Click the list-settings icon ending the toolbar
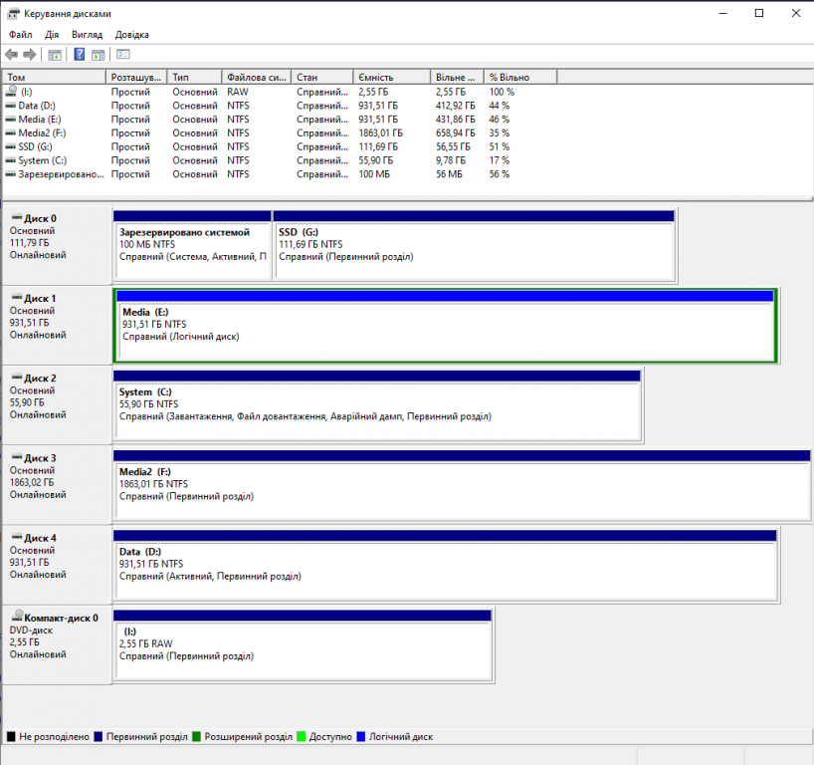This screenshot has height=765, width=814. click(123, 54)
